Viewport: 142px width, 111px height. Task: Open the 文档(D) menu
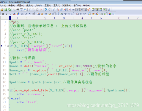tap(39, 6)
